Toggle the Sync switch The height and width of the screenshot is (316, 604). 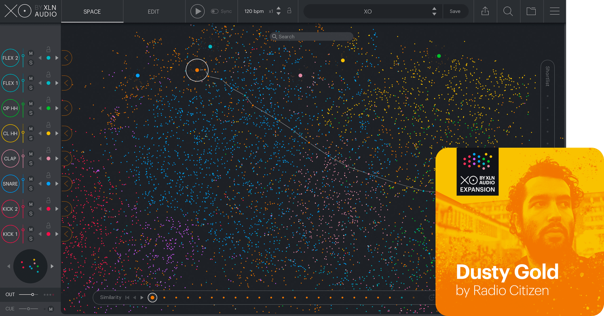215,11
